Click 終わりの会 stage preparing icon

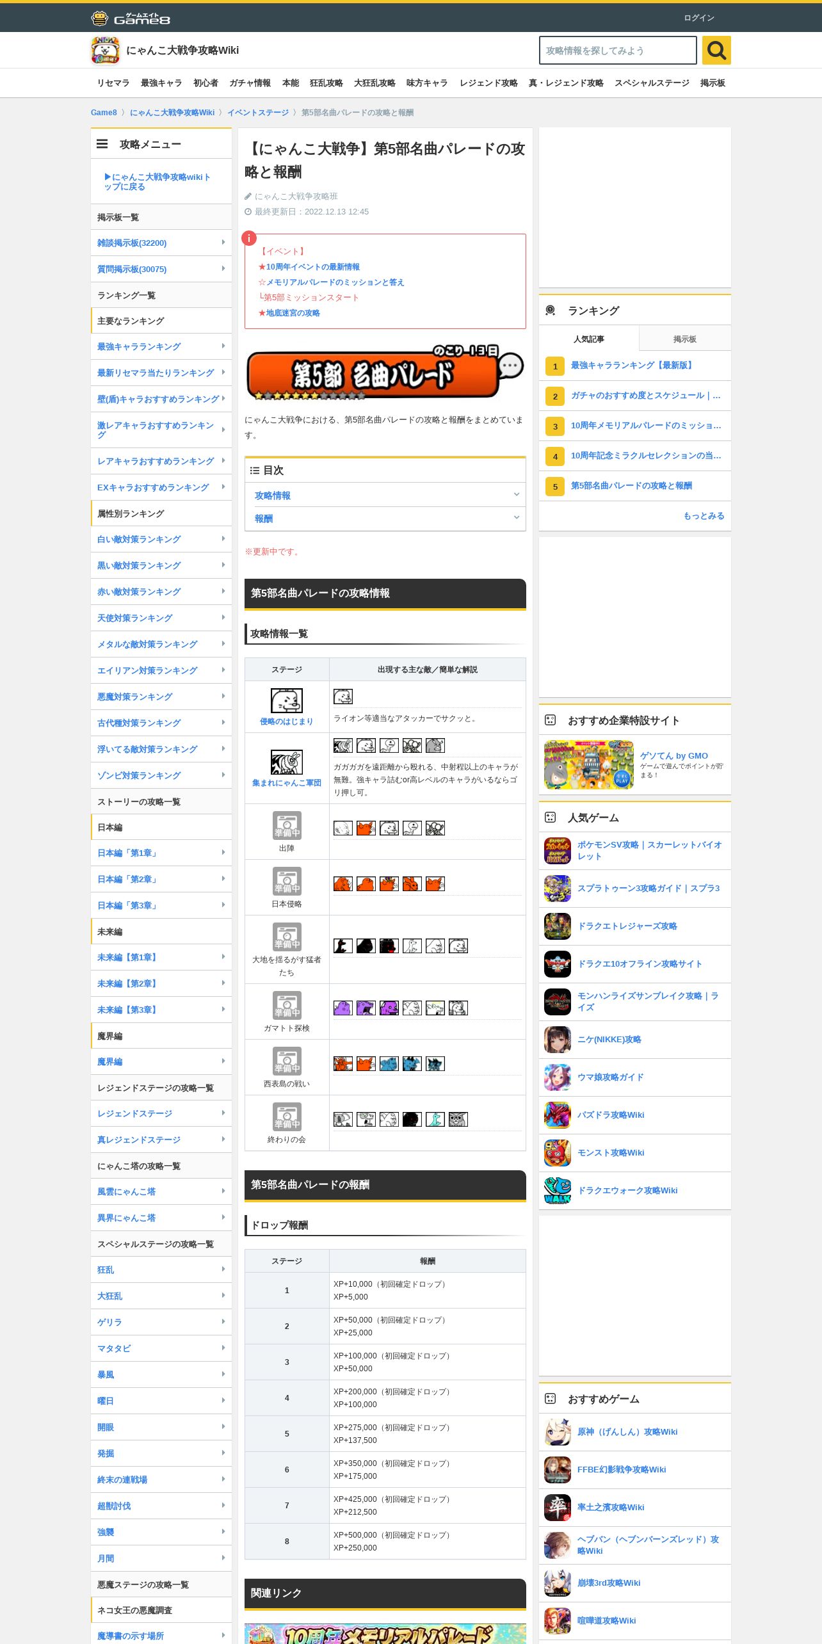point(287,1117)
